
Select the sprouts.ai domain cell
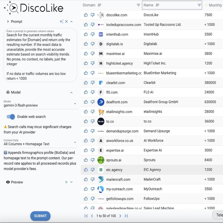coord(114,160)
